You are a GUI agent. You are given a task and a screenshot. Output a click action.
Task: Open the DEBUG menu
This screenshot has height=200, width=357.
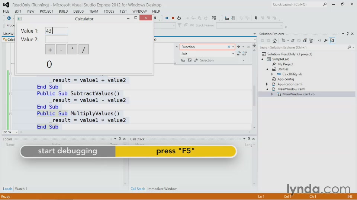click(78, 11)
